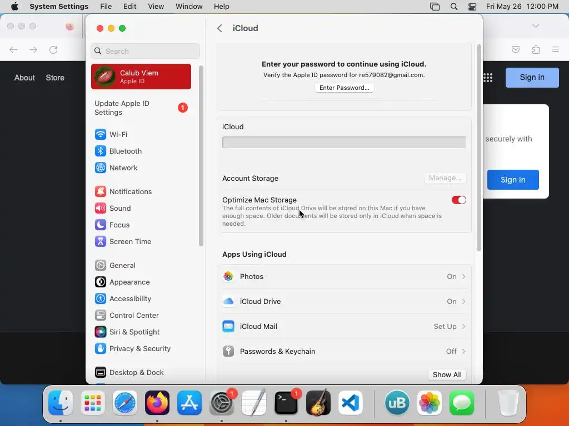Toggle Optimize Mac Storage switch
Image resolution: width=569 pixels, height=426 pixels.
(x=458, y=200)
